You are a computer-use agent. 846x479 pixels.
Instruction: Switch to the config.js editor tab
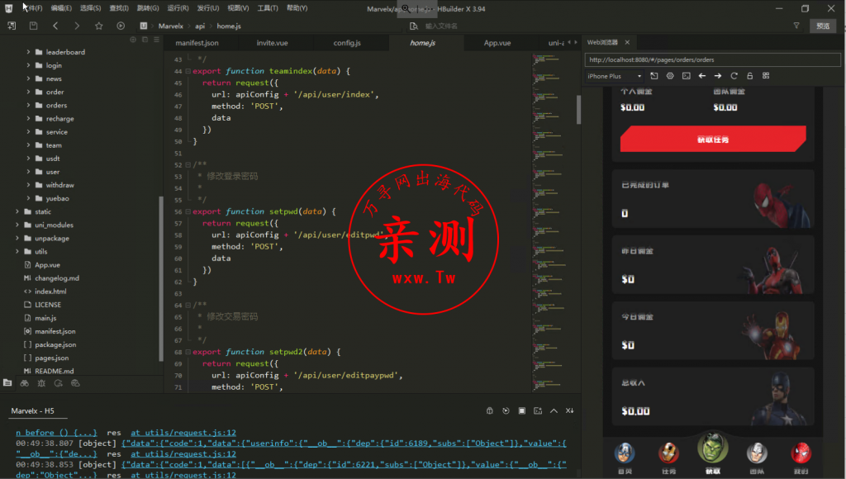[x=346, y=43]
